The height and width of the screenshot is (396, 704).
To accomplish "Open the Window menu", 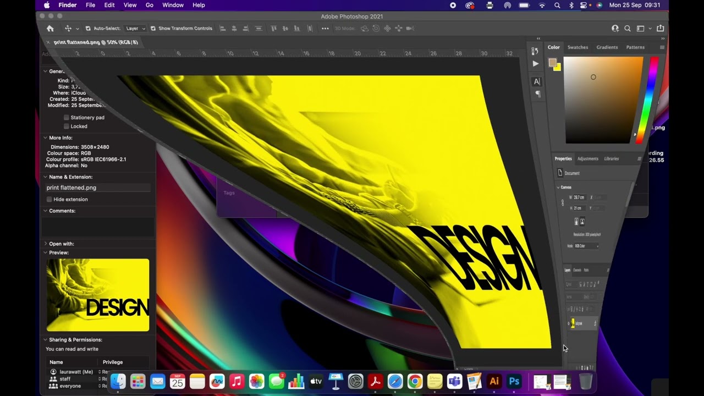I will tap(173, 5).
